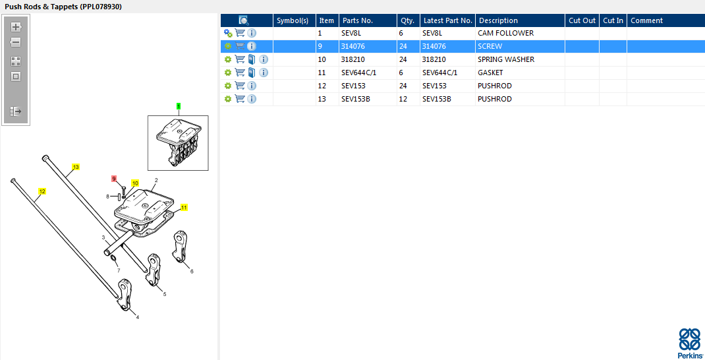
Task: Select red callout 9 on the diagram
Action: click(114, 179)
